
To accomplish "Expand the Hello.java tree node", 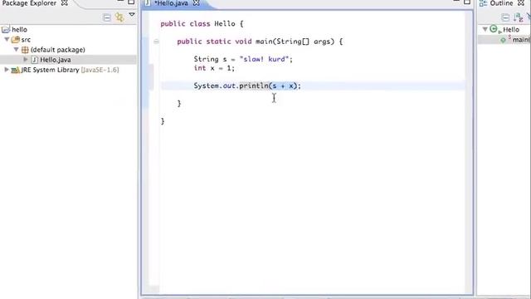I will (x=26, y=60).
